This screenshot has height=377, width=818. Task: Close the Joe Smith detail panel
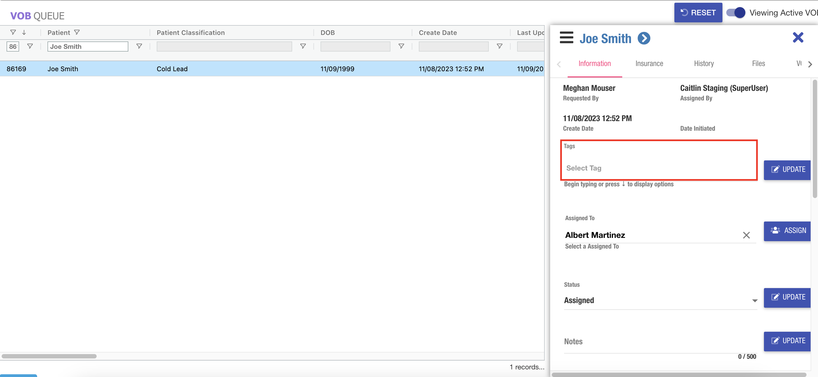coord(798,37)
